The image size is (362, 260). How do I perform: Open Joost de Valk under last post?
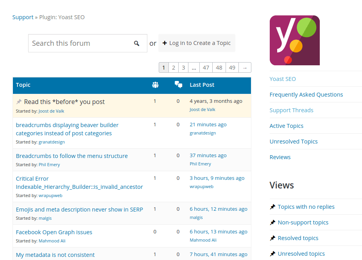202,110
